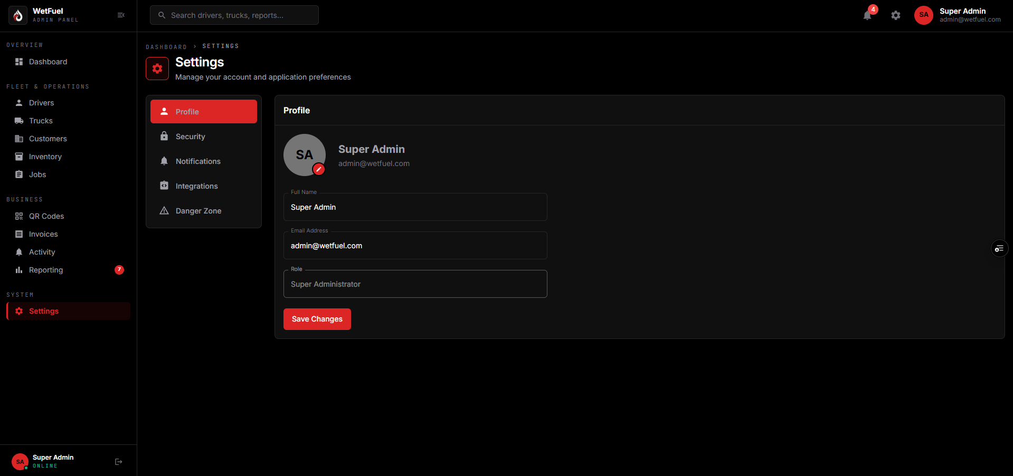Switch to the Notifications settings tab
Screen dimensions: 1013x476
pyautogui.click(x=204, y=161)
